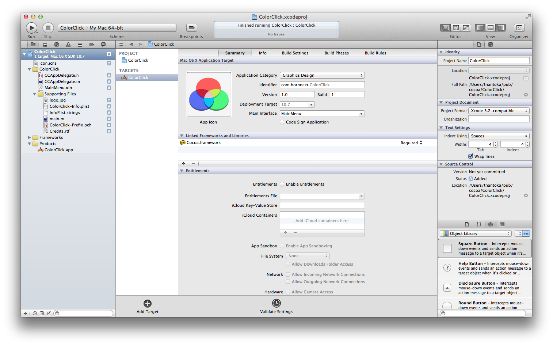This screenshot has height=346, width=553.
Task: Expand the Frameworks group
Action: point(30,137)
